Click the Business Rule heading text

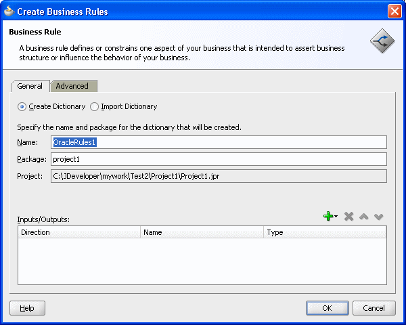pyautogui.click(x=35, y=32)
